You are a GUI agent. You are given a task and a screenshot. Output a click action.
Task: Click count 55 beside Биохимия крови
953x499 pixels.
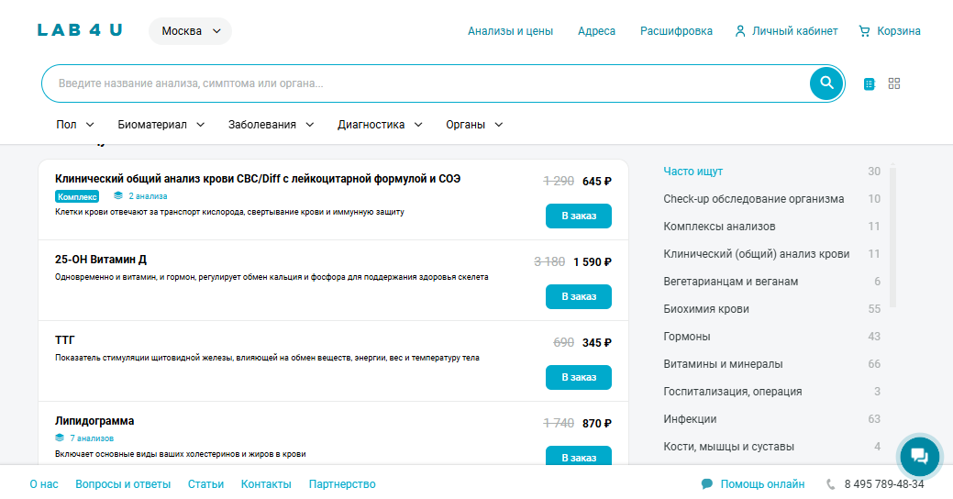coord(874,309)
